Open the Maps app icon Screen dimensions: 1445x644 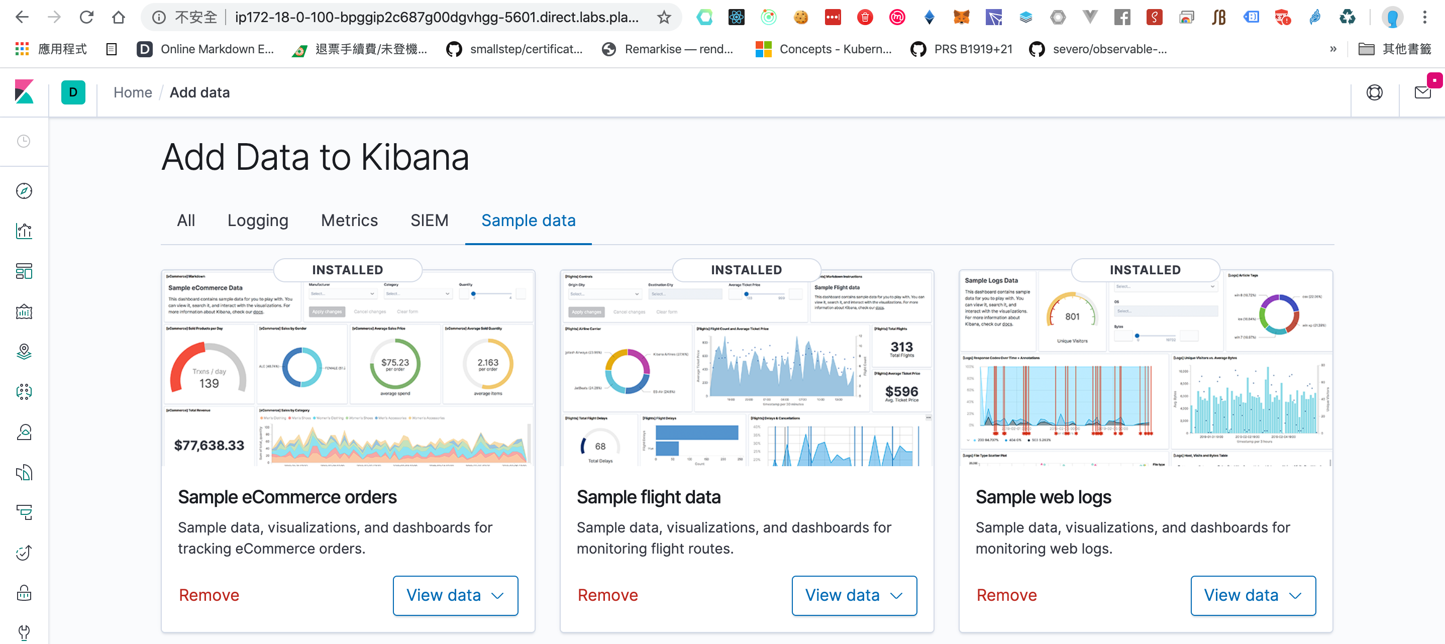(24, 352)
